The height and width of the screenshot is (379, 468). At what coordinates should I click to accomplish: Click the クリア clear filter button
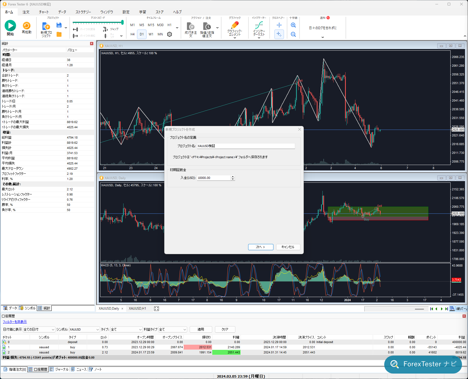click(225, 329)
